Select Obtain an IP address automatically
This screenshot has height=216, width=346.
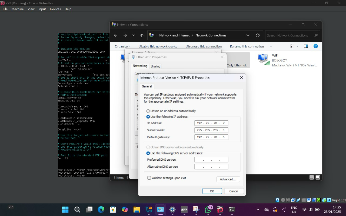[x=148, y=111]
